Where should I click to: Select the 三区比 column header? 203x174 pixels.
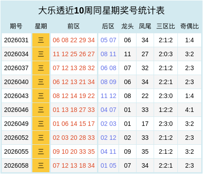(166, 26)
